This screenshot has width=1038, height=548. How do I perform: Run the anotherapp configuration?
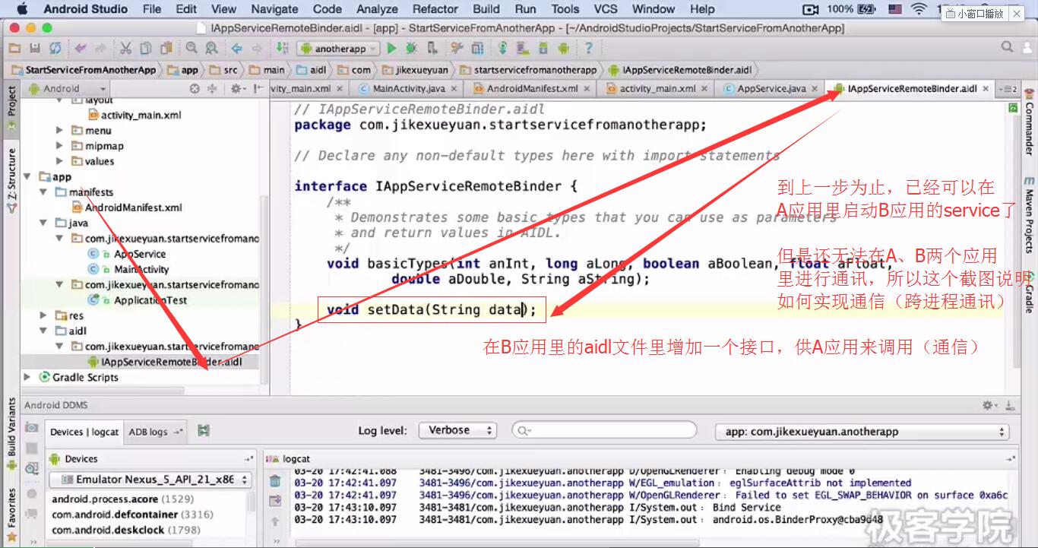pos(392,48)
